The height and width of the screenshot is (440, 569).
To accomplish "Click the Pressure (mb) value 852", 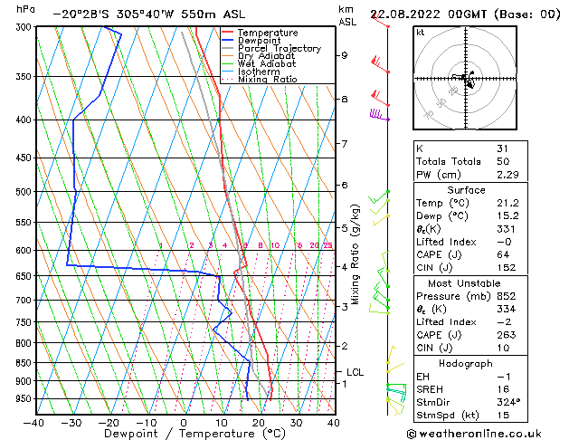I will coord(507,296).
